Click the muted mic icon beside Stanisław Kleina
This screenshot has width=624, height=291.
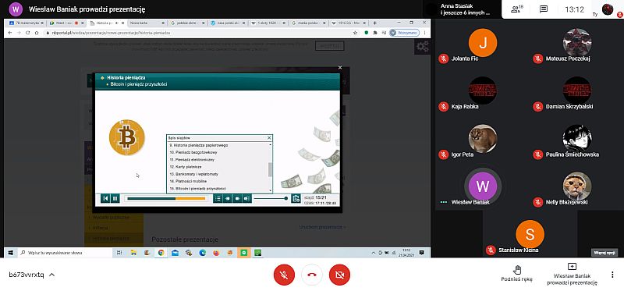[x=491, y=250]
